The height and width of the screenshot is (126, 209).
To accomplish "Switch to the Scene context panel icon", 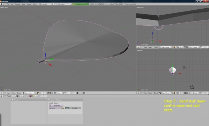I will 24,96.
